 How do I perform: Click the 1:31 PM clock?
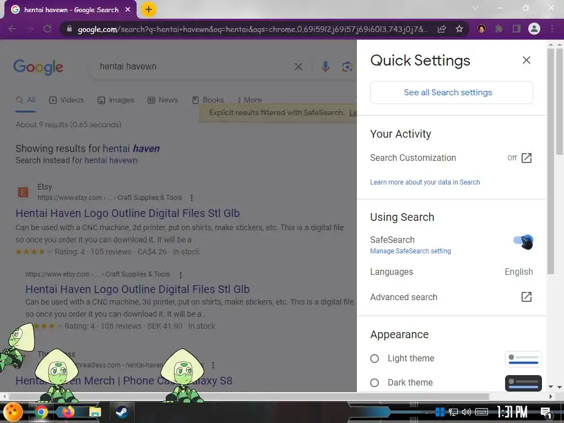(512, 412)
